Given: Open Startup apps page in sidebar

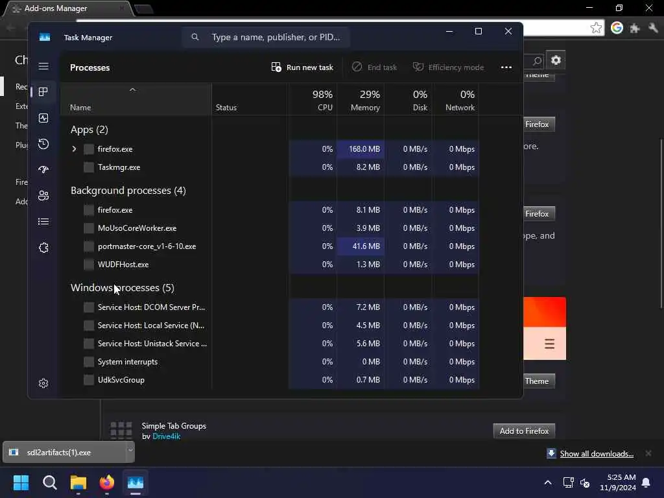Looking at the screenshot, I should [x=43, y=170].
